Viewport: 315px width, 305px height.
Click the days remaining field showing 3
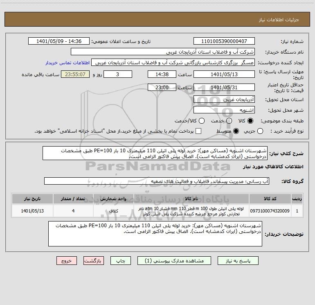tap(118, 74)
